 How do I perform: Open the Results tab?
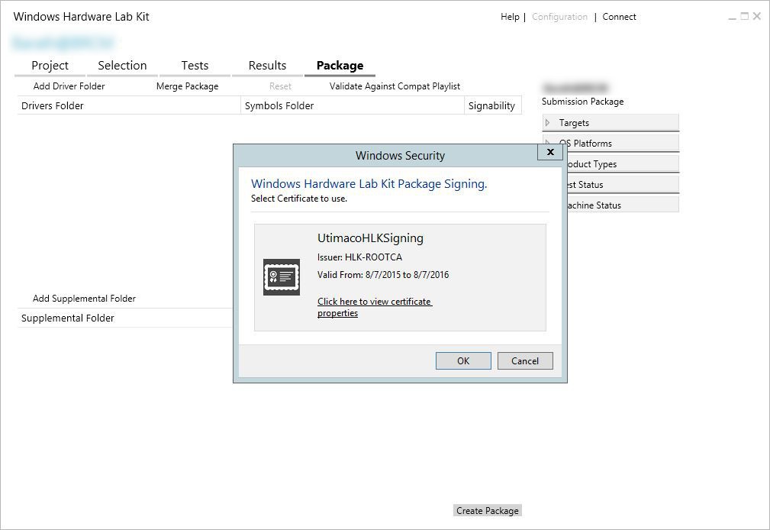267,66
